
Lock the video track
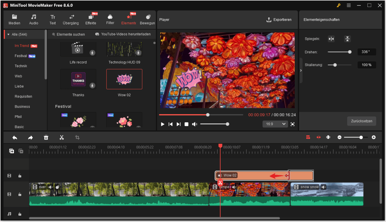tap(20, 194)
